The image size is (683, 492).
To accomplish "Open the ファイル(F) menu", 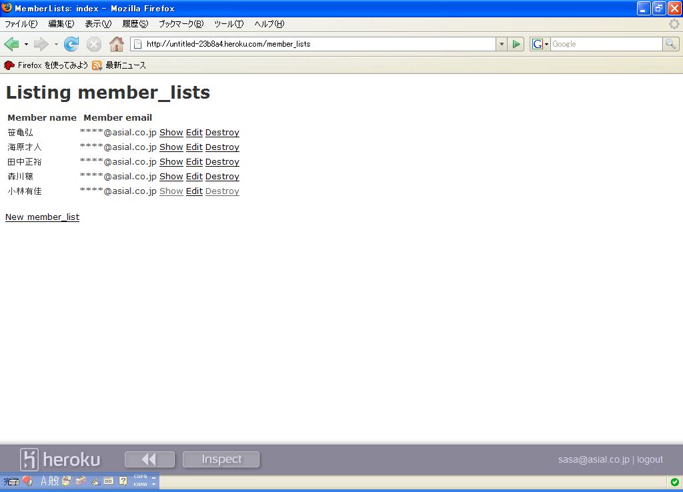I will 21,24.
